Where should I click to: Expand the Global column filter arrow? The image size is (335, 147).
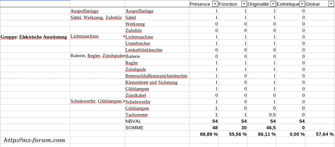[331, 4]
